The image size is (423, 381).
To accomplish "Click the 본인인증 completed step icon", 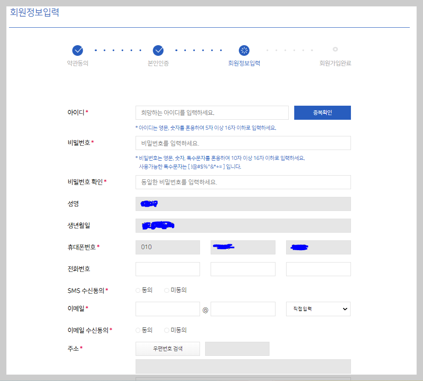I will tap(158, 50).
